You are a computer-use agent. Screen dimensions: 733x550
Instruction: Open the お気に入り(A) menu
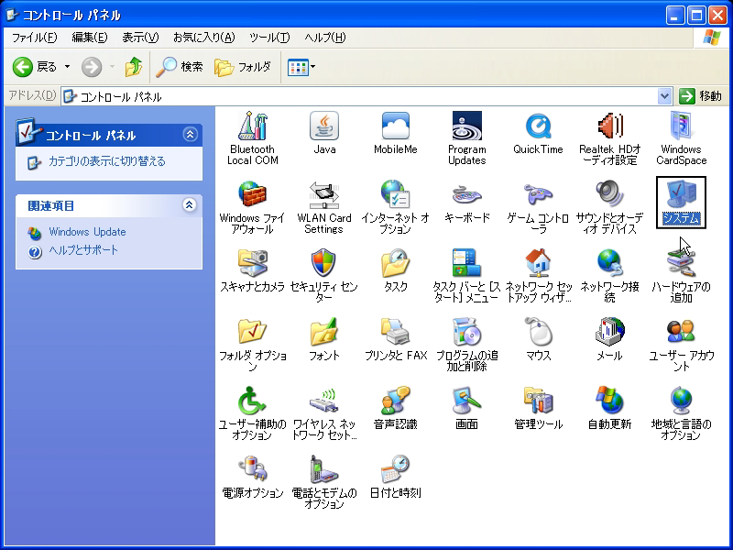point(203,38)
